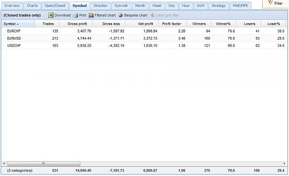
Task: Click USDCHF losers value 62
Action: (258, 46)
